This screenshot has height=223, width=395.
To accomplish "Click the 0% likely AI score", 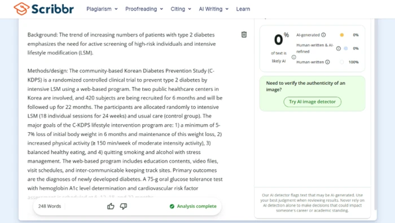I will (282, 40).
